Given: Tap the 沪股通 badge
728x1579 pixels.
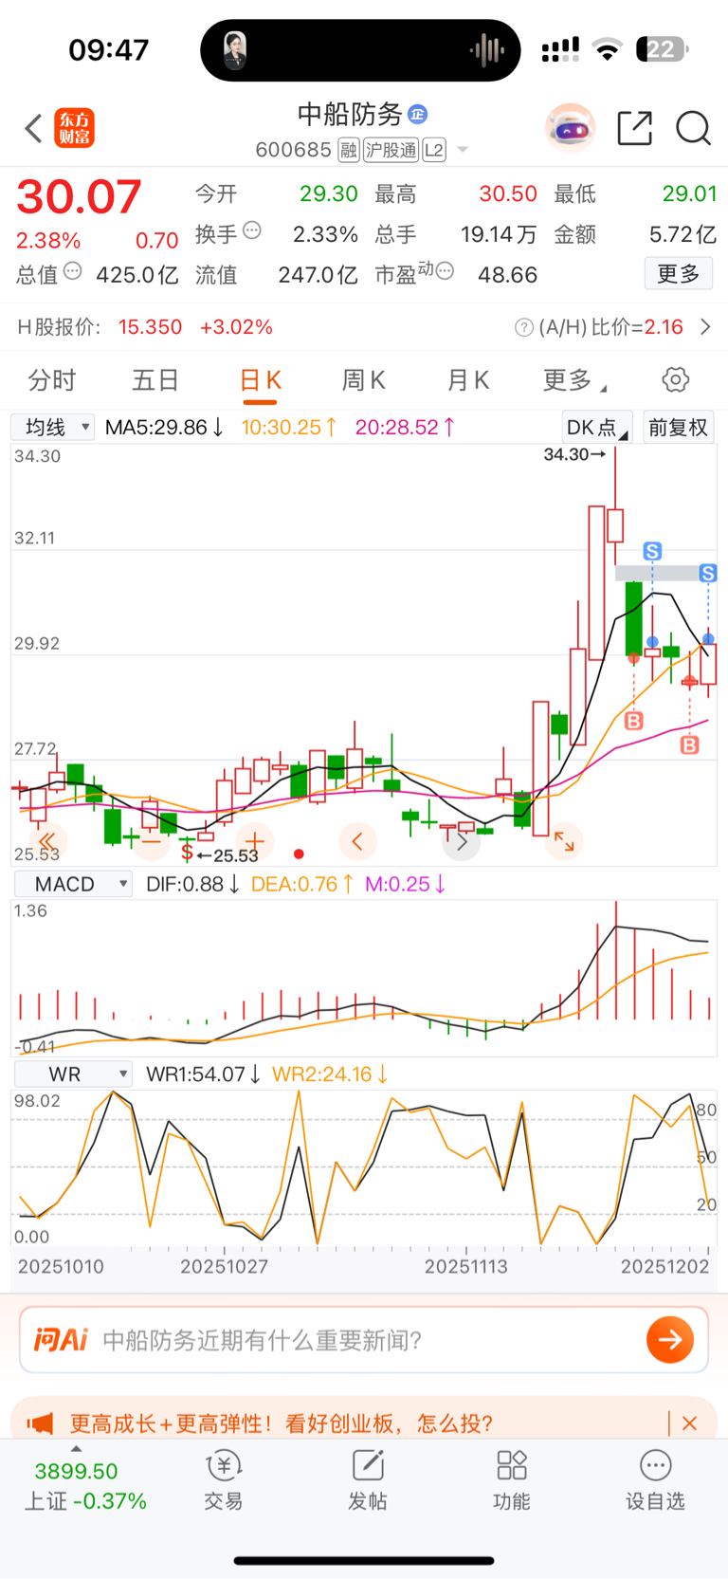Looking at the screenshot, I should click(x=391, y=150).
